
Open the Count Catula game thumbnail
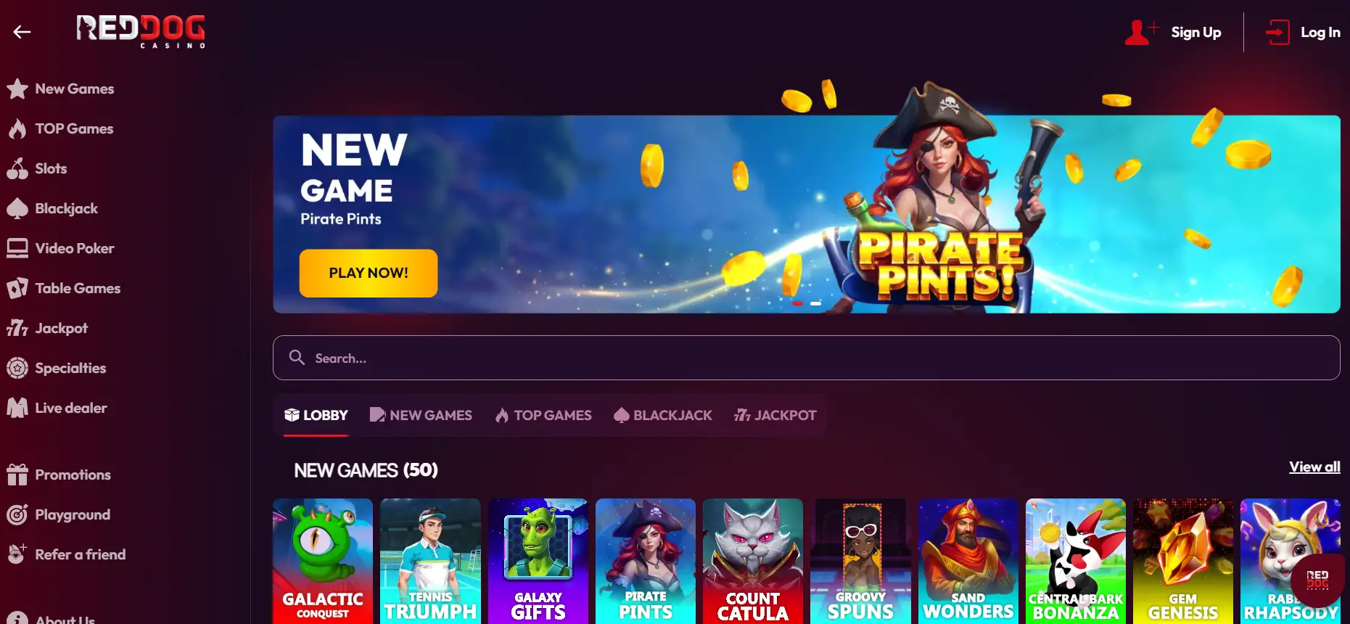tap(753, 561)
